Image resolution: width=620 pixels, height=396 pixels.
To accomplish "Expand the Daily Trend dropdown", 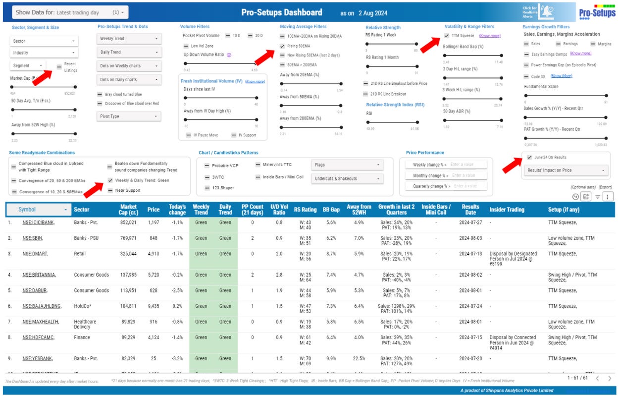I will click(129, 52).
